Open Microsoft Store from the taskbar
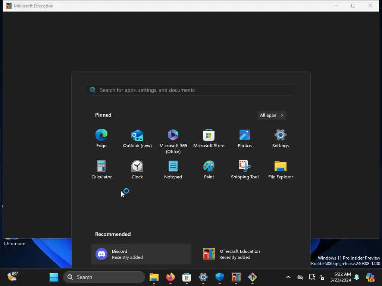 click(187, 277)
